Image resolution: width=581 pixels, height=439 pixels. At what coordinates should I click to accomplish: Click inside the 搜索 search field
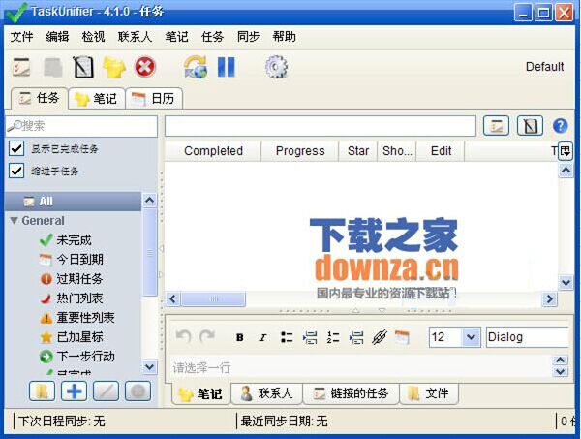coord(81,126)
